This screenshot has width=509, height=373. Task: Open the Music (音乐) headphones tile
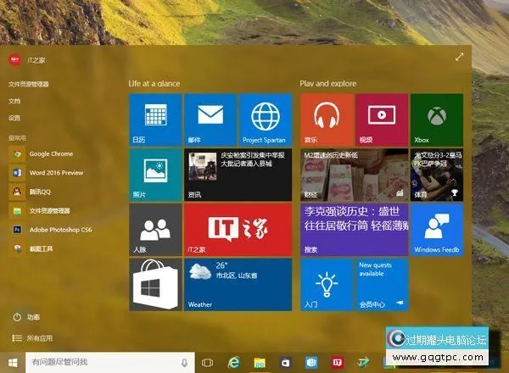click(x=327, y=120)
